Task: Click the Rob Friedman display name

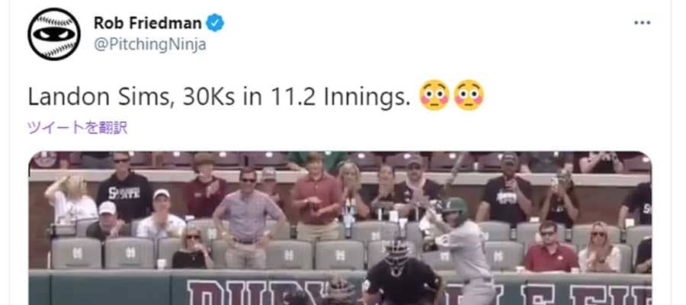Action: [148, 23]
